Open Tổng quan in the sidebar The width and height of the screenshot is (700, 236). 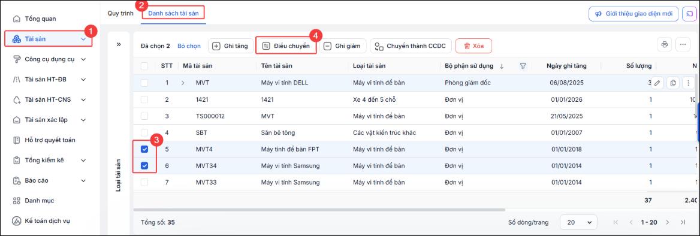click(x=40, y=19)
